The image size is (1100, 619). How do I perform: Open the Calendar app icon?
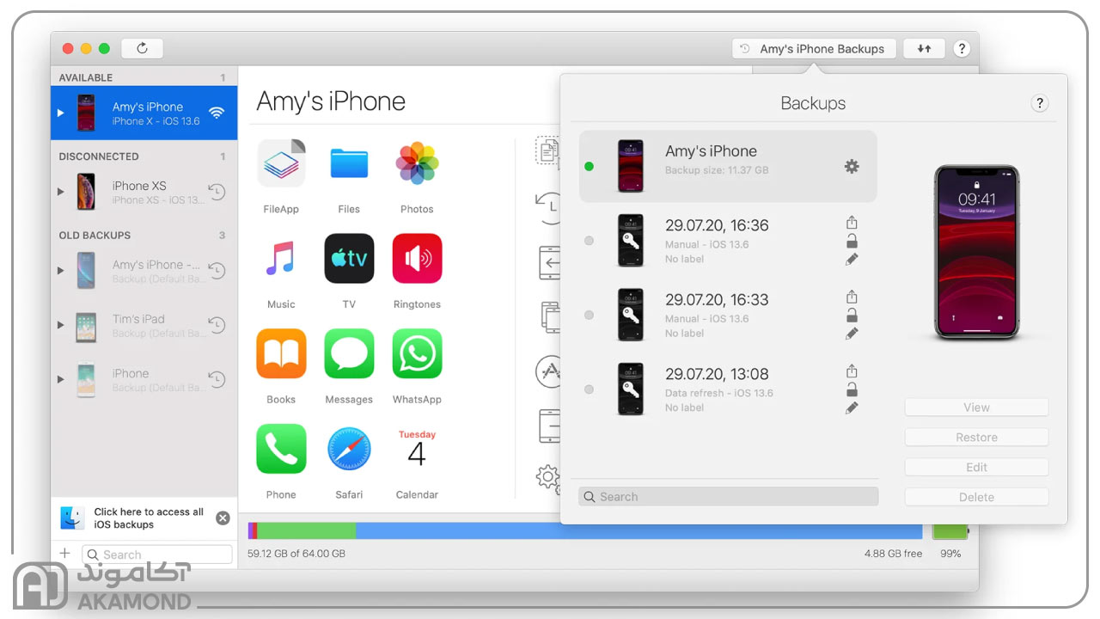[x=417, y=449]
